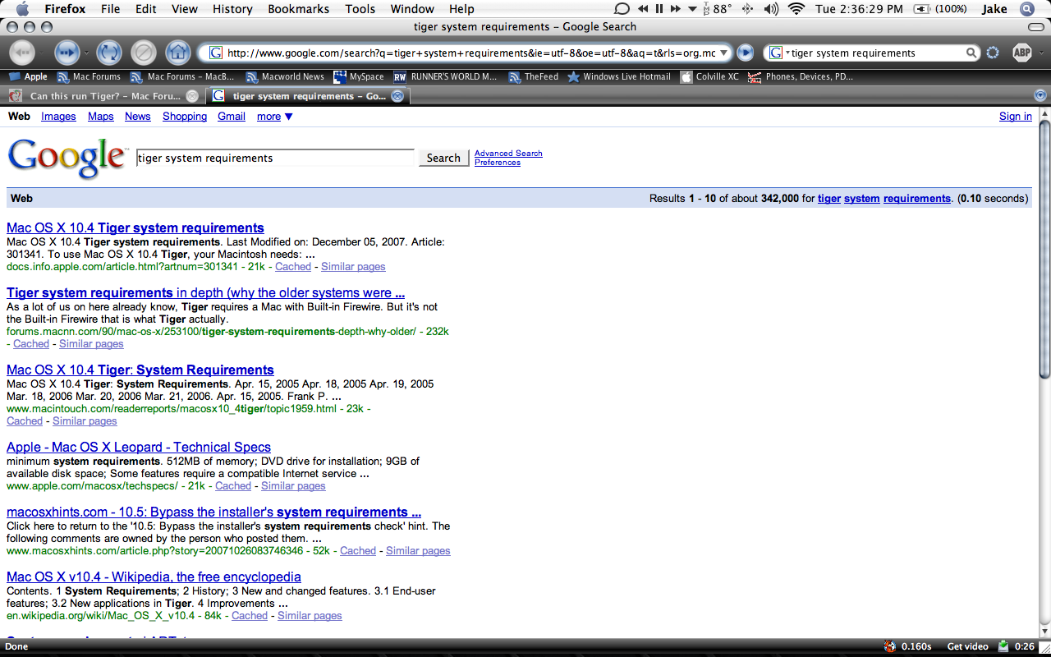Image resolution: width=1051 pixels, height=657 pixels.
Task: Click the menu bar previous track control
Action: pos(642,9)
